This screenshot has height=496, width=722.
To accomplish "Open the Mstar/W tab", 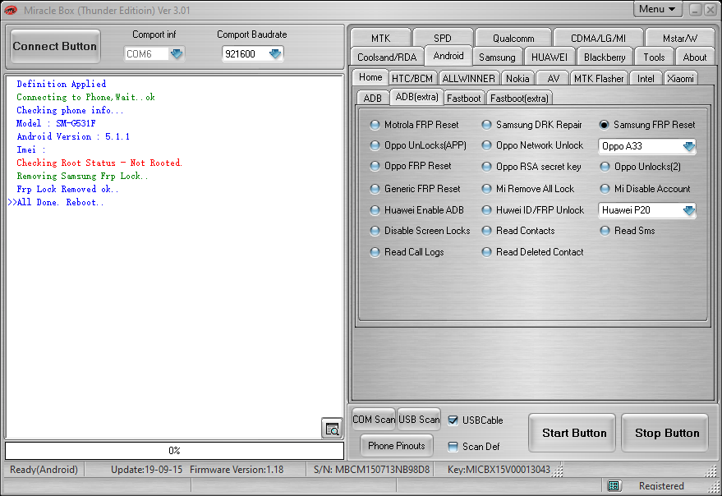I will pos(679,38).
